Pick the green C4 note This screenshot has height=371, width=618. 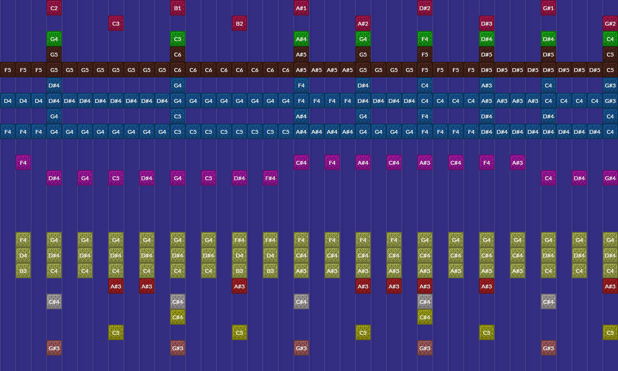(x=610, y=39)
